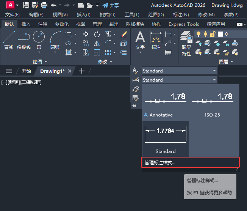Click the layer 0 white color swatch
Screen dimensions: 247x211
coord(220,34)
